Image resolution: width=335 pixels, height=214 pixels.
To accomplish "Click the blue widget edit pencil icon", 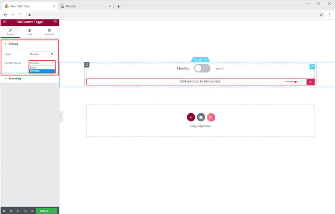I will 312,66.
